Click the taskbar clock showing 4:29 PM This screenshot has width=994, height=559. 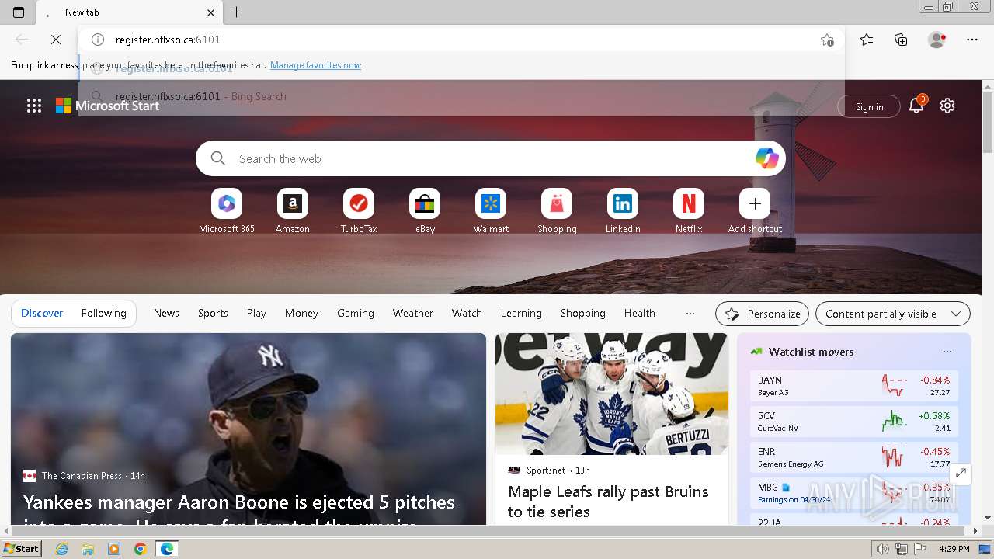point(954,549)
